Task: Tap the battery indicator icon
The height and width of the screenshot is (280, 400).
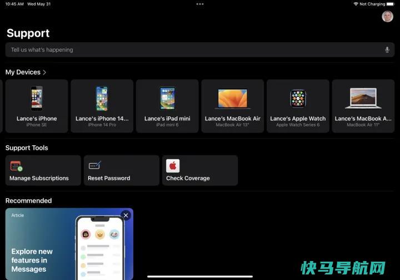Action: pyautogui.click(x=391, y=4)
